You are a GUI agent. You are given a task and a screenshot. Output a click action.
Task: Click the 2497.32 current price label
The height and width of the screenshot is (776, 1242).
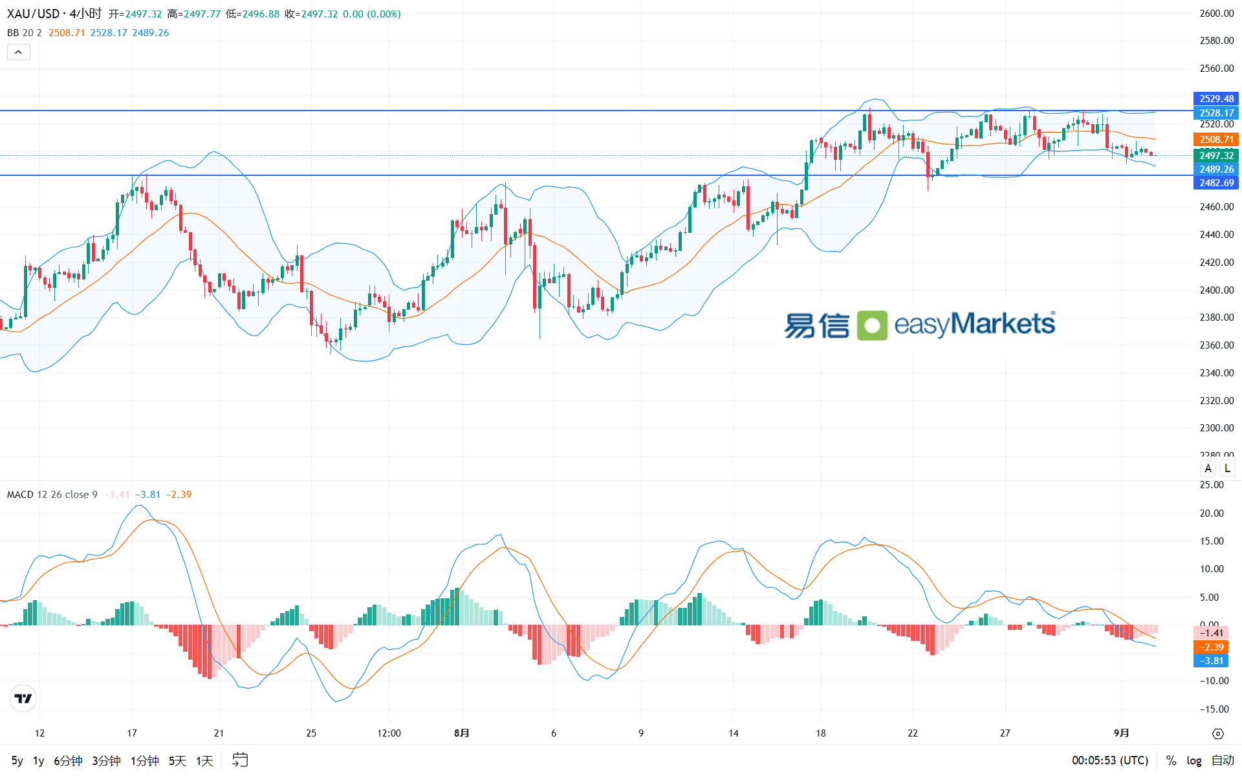pyautogui.click(x=1216, y=156)
